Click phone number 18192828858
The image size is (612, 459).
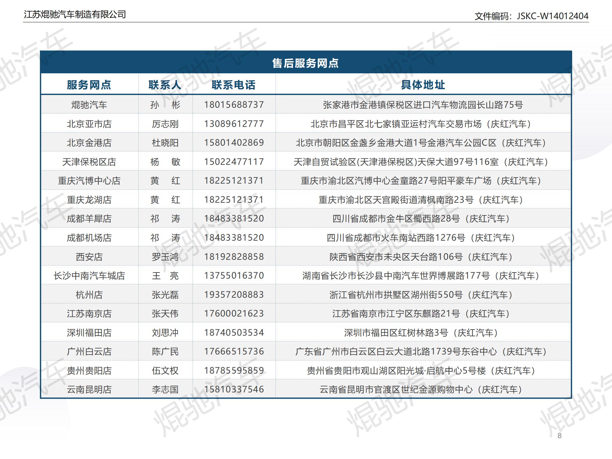click(x=234, y=257)
